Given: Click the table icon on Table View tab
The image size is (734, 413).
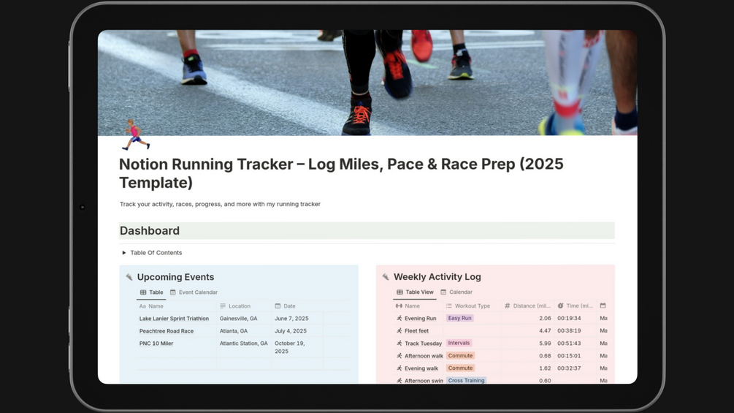Looking at the screenshot, I should click(x=400, y=292).
